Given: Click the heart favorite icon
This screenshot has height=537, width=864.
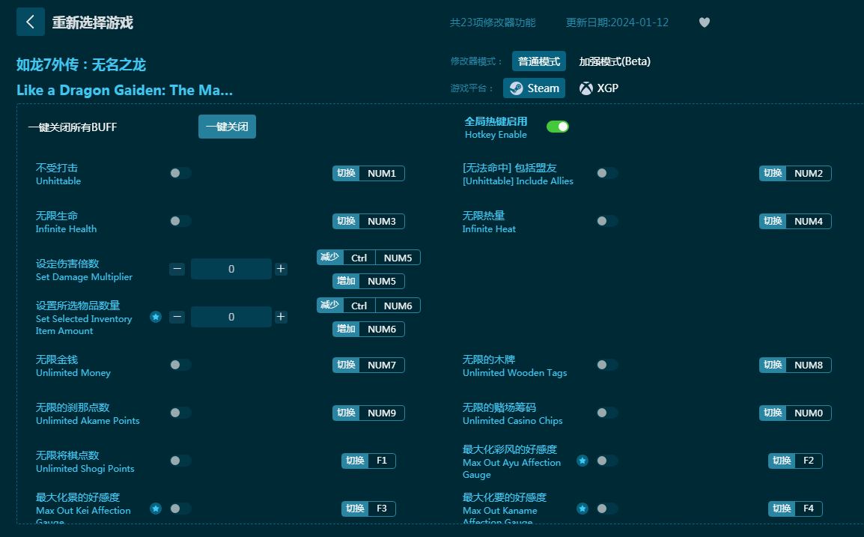Looking at the screenshot, I should click(x=705, y=22).
